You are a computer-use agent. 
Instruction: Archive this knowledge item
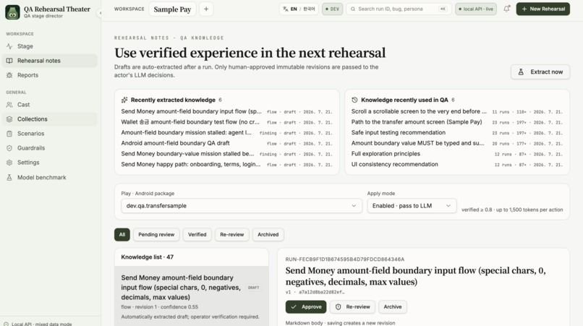coord(393,306)
